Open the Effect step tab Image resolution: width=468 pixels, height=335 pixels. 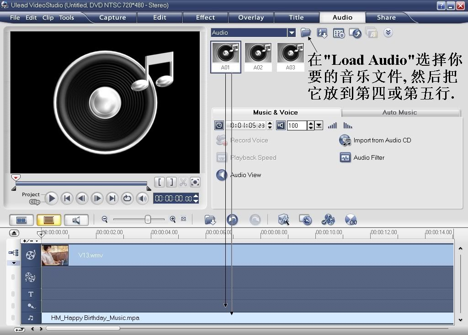(x=205, y=17)
